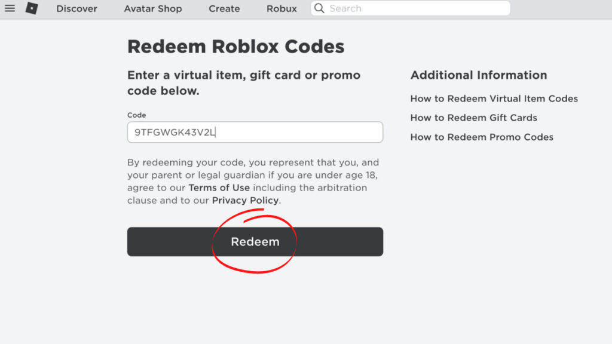
Task: Open the Create section
Action: [x=224, y=8]
